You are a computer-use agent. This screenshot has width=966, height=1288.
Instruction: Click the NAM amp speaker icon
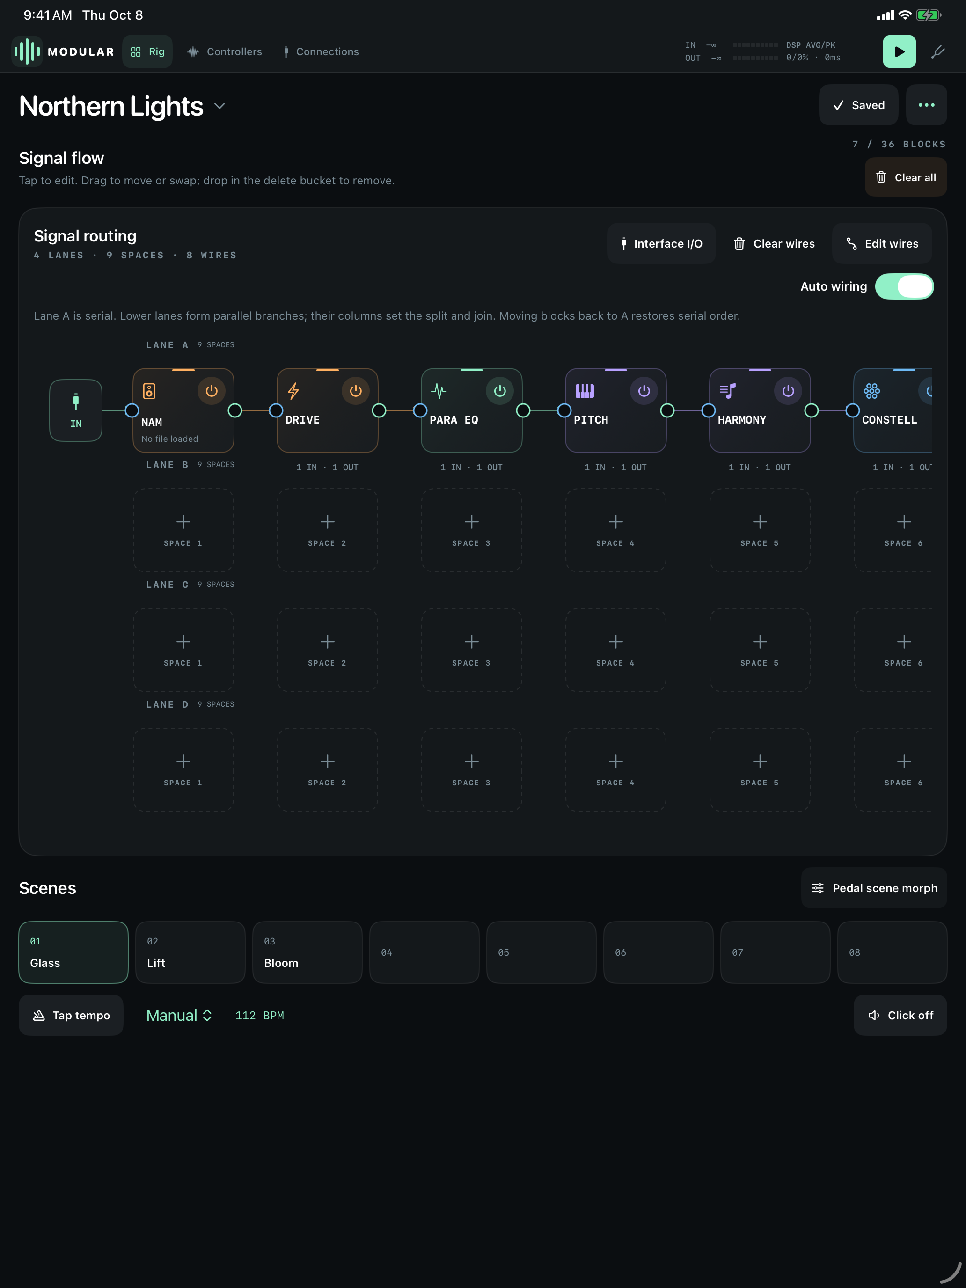[x=149, y=391]
